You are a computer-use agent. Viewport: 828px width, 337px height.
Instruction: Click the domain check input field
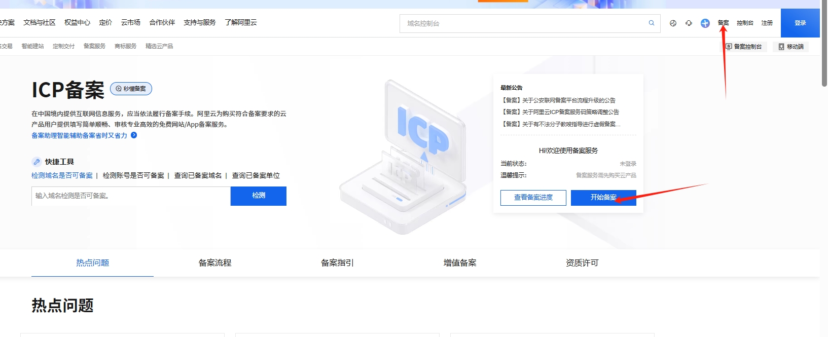pos(131,196)
